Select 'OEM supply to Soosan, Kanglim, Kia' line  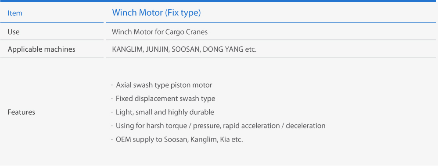180,139
